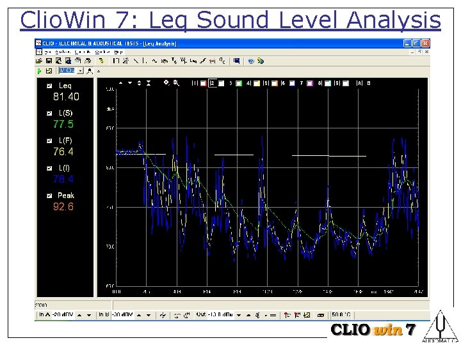This screenshot has height=345, width=461.
Task: Select channel B marker button
Action: 369,83
